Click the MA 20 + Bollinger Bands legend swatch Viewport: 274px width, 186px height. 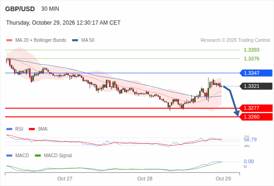click(x=9, y=40)
